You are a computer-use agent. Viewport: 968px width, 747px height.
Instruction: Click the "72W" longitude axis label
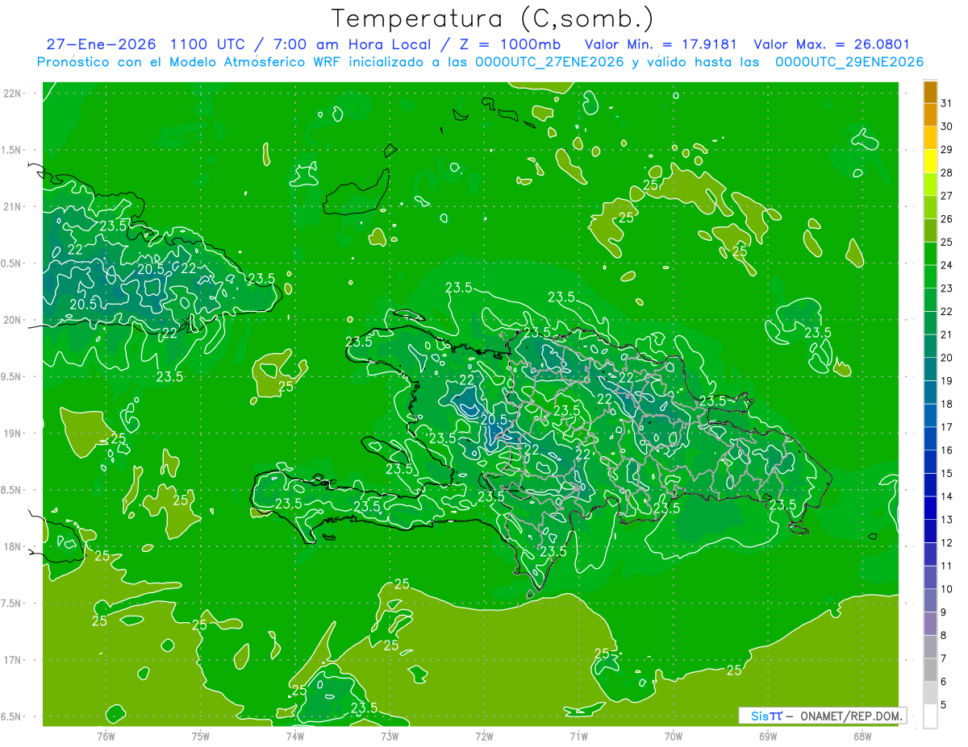tap(484, 736)
